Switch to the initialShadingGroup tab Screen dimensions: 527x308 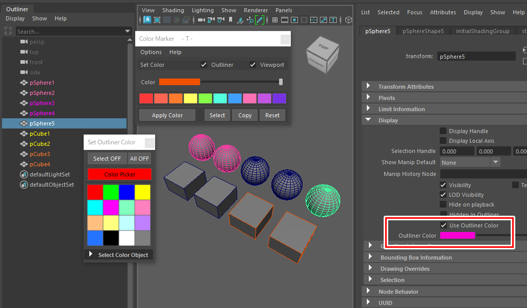click(483, 31)
